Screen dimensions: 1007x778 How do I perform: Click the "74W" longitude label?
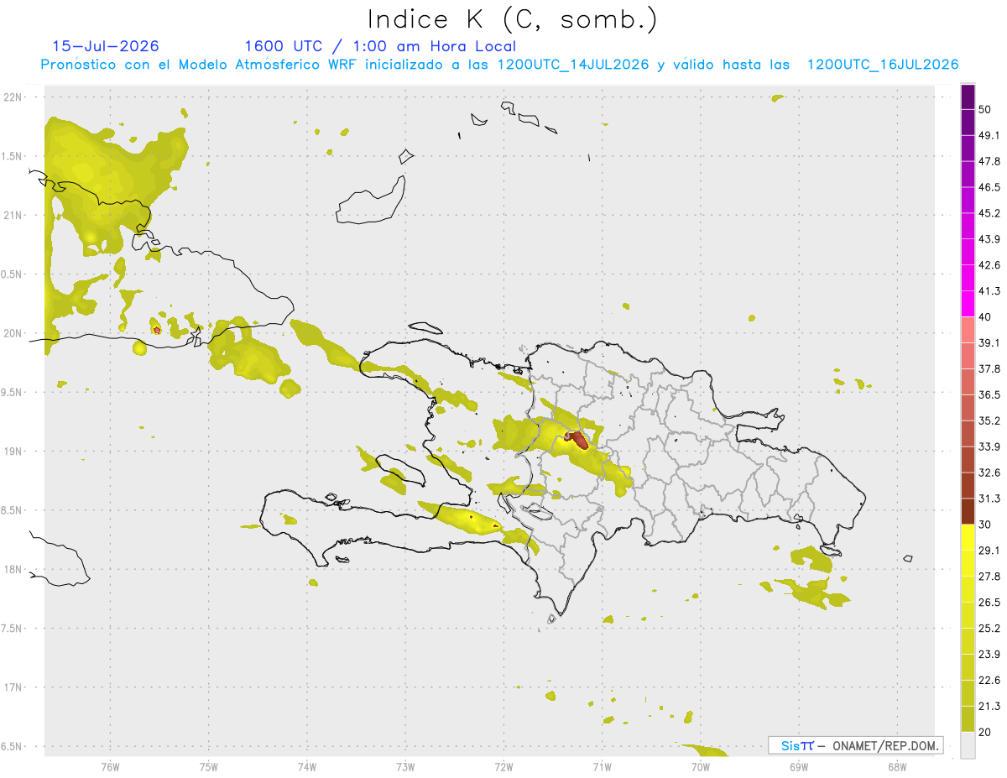pyautogui.click(x=307, y=767)
